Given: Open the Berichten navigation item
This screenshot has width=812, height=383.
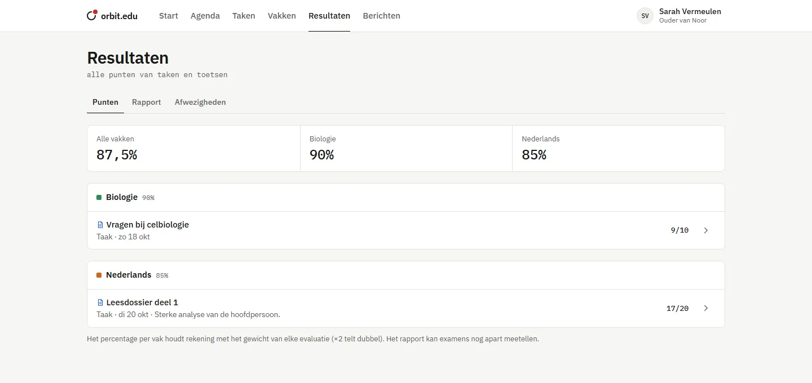Looking at the screenshot, I should 382,16.
